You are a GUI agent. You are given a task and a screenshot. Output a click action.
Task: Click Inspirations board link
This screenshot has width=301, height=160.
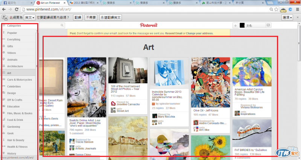pyautogui.click(x=248, y=114)
